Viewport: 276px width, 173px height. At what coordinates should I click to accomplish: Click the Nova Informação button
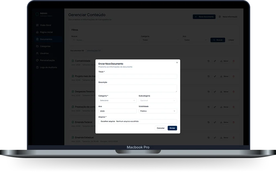[x=228, y=17]
